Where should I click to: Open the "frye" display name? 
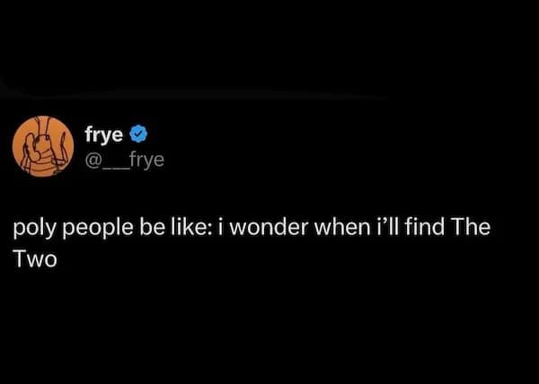click(x=107, y=135)
